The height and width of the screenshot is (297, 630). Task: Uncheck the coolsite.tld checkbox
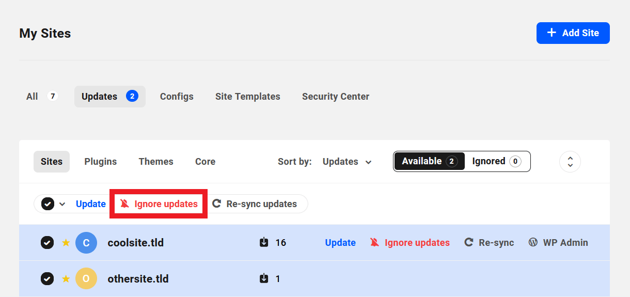point(47,243)
